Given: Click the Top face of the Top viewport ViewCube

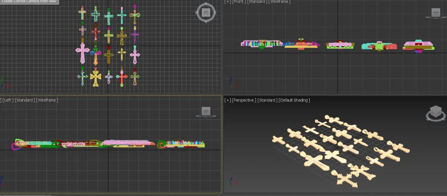Looking at the screenshot, I should point(206,12).
